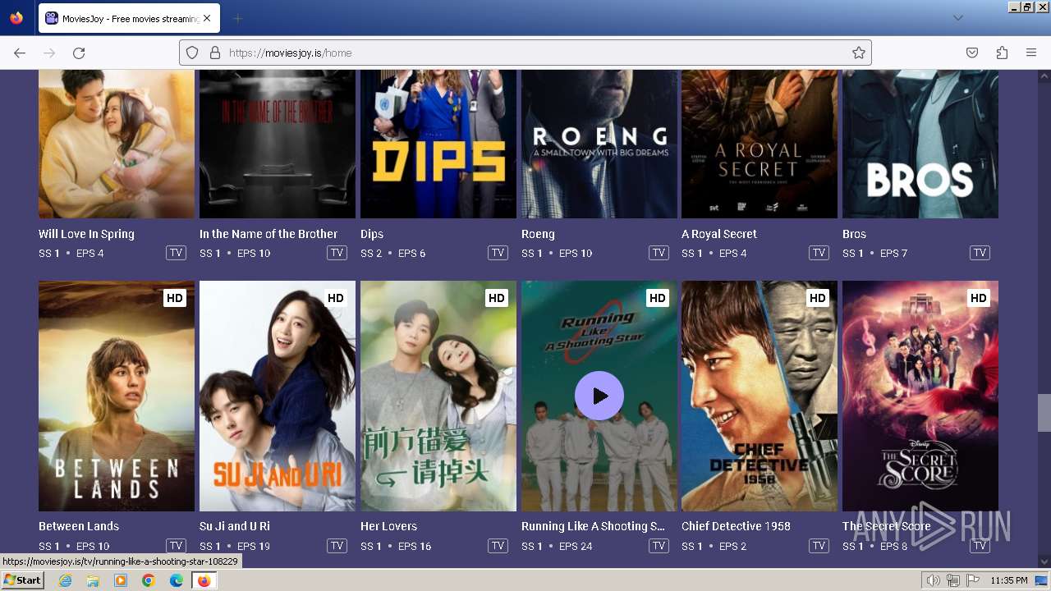Click the page vertical scrollbar thumb
The width and height of the screenshot is (1051, 591).
[1044, 413]
